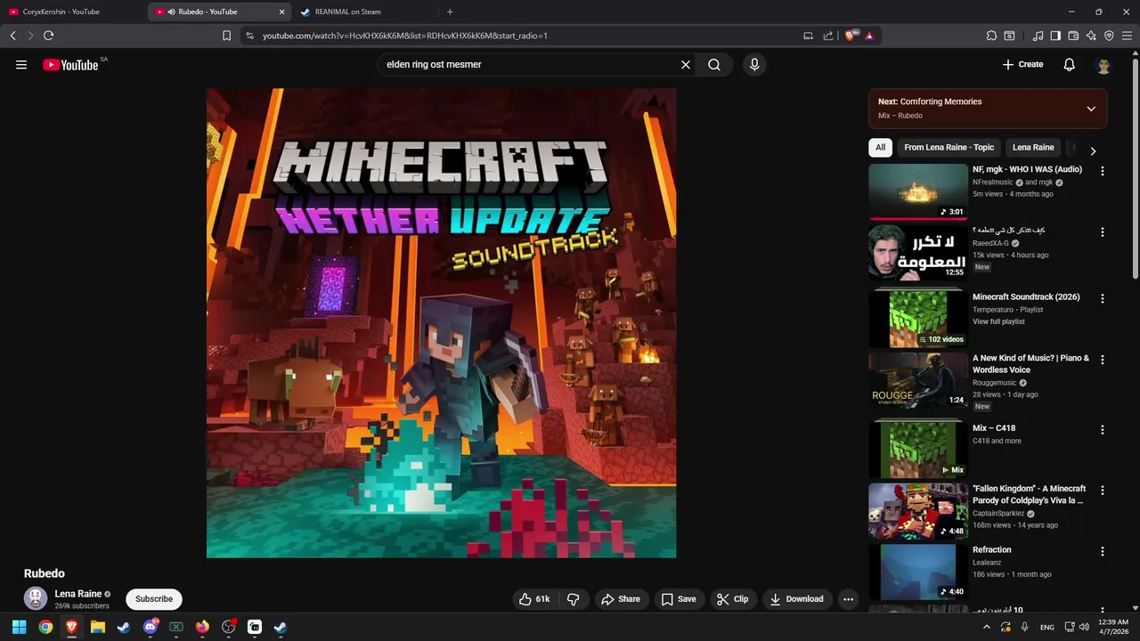Open the media control music-note icon
The image size is (1140, 641).
pos(1038,36)
